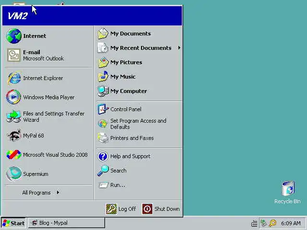Click the Printers and Faxes icon

pyautogui.click(x=103, y=138)
